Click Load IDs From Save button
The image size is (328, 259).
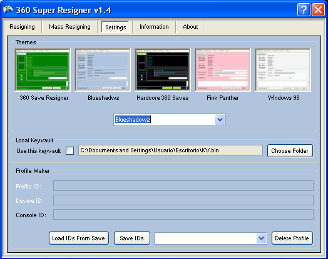tap(79, 238)
